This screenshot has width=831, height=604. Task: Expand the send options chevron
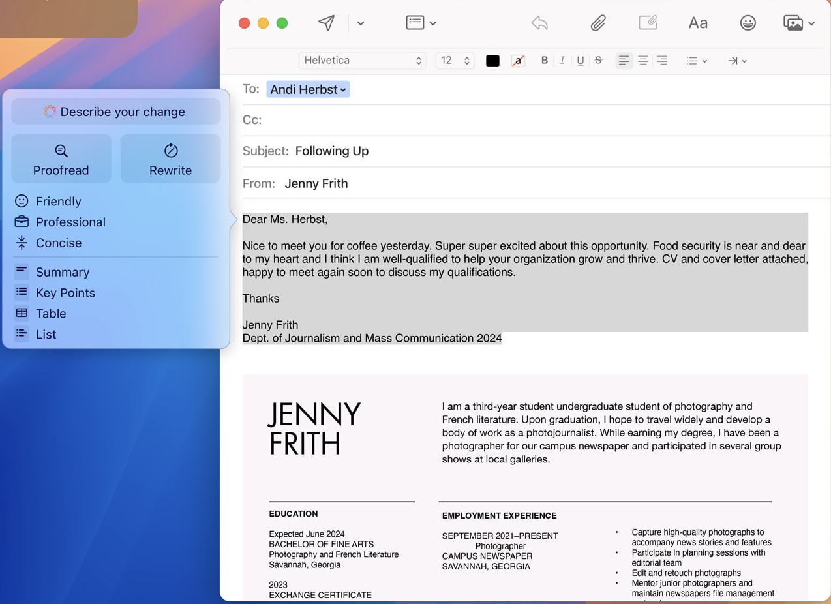pyautogui.click(x=361, y=23)
